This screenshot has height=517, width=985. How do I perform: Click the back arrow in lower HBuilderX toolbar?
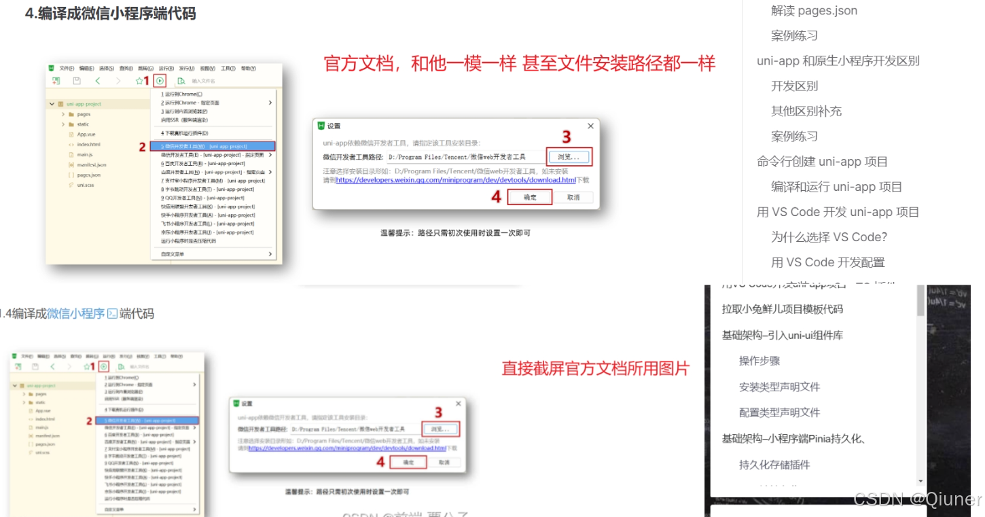pos(52,366)
